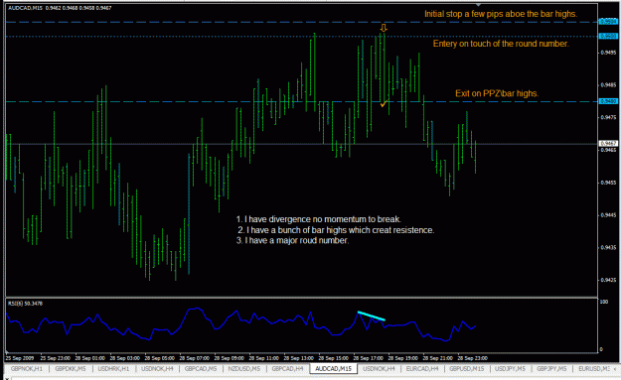
Task: Click the 0.9504 stop line price label
Action: tap(608, 22)
